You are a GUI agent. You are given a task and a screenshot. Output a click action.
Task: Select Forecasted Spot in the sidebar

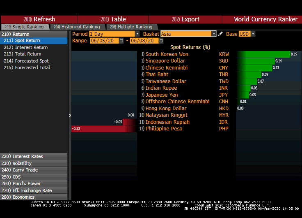tap(32, 61)
